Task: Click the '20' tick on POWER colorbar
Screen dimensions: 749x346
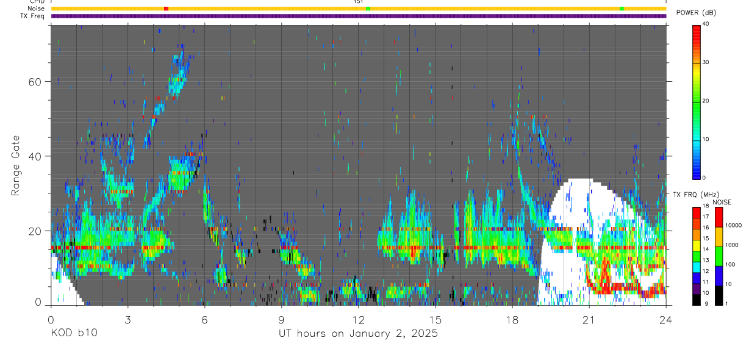Action: click(x=706, y=101)
